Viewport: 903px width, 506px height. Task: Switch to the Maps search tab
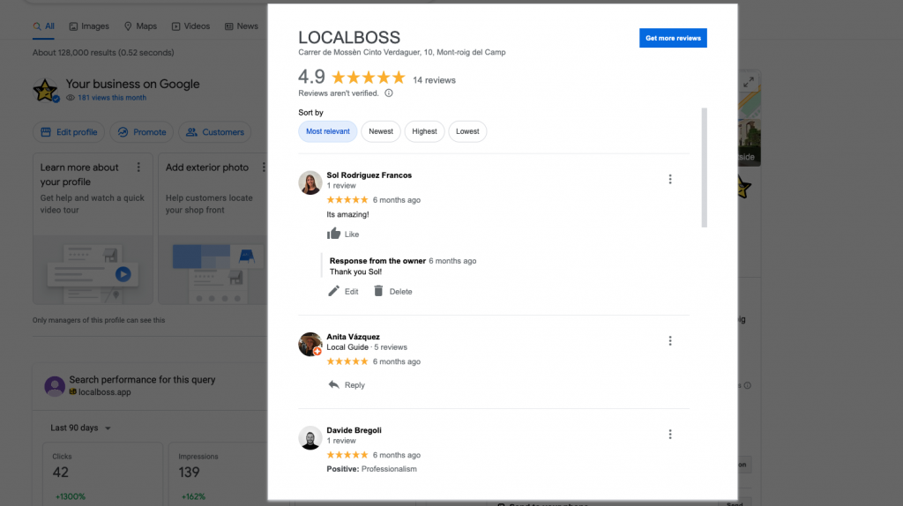[140, 26]
